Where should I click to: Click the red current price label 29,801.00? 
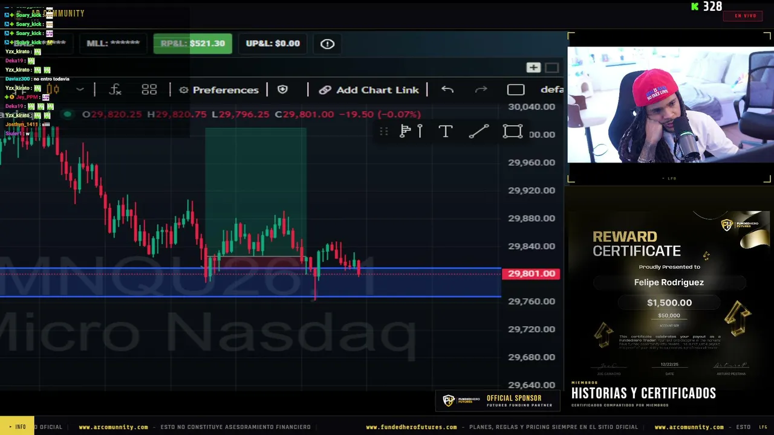pos(531,274)
